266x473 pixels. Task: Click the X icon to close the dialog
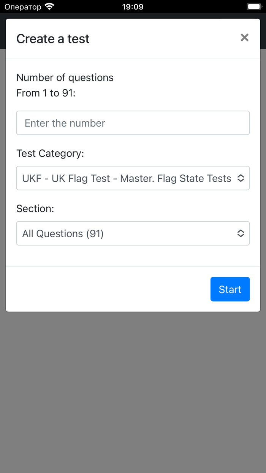point(244,37)
